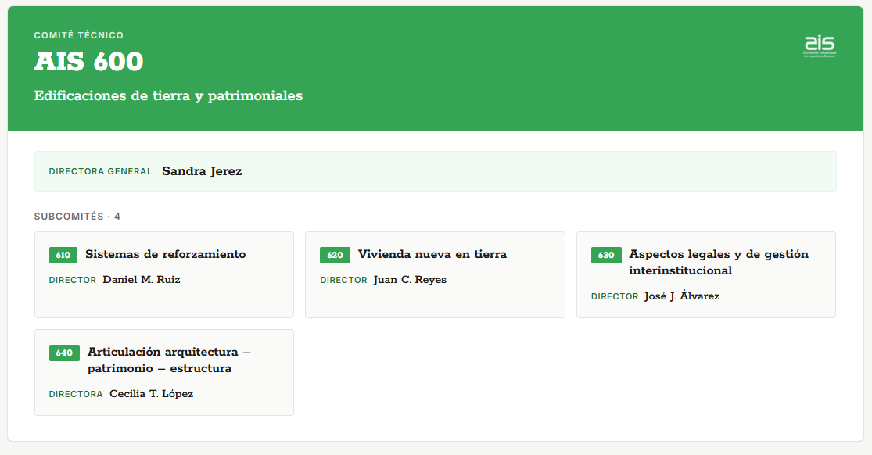Click the Subcomités · 4 section header
The width and height of the screenshot is (872, 455).
77,217
